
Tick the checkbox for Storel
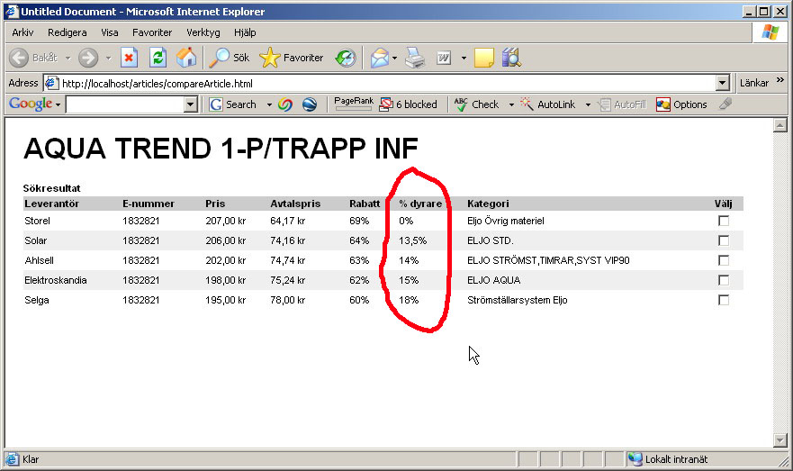[724, 221]
